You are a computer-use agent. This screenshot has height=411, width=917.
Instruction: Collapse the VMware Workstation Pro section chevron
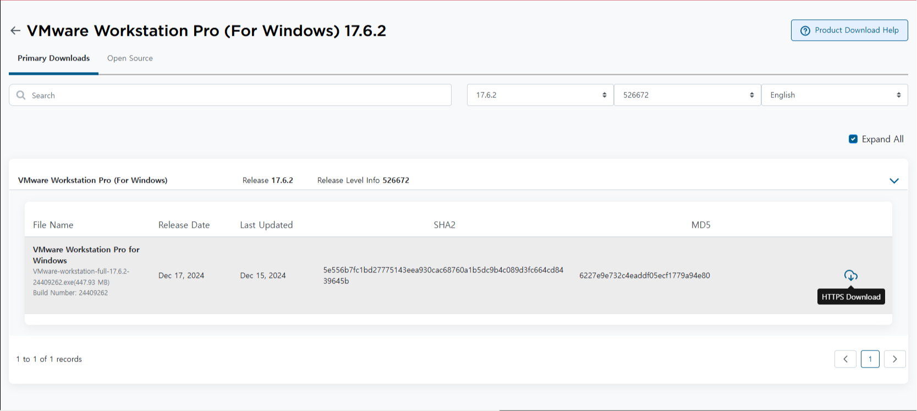pyautogui.click(x=894, y=180)
